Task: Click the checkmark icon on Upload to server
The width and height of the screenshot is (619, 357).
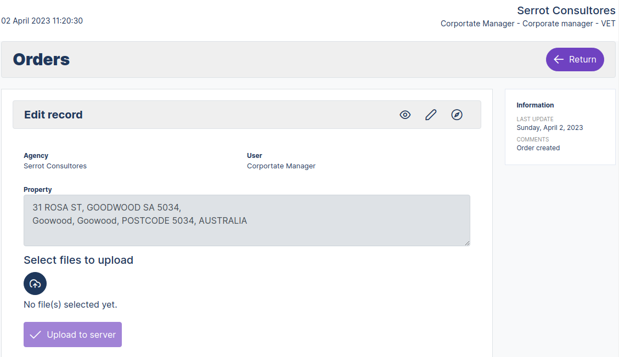Action: coord(35,334)
